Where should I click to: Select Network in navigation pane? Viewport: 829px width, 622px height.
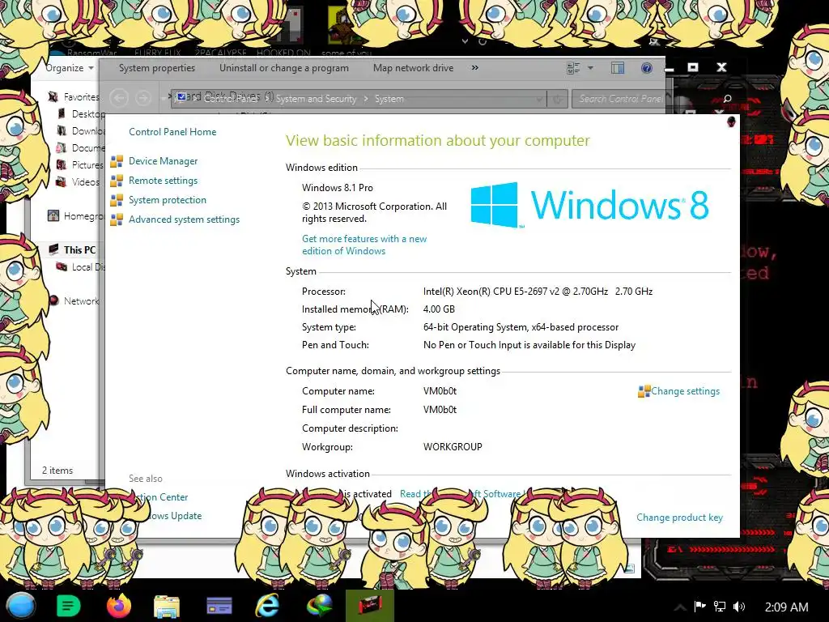tap(81, 301)
